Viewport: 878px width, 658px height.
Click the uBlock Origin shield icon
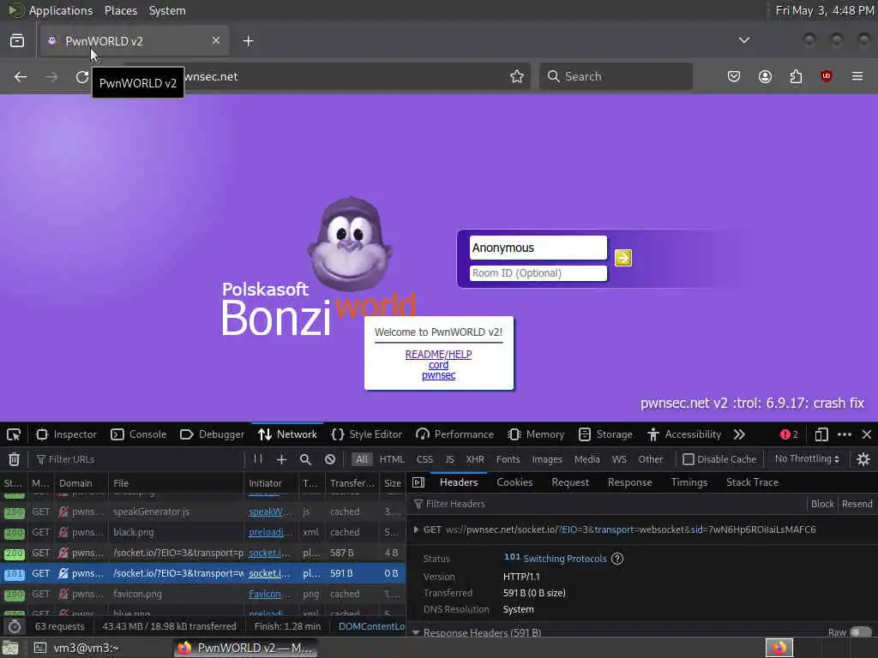(x=826, y=76)
